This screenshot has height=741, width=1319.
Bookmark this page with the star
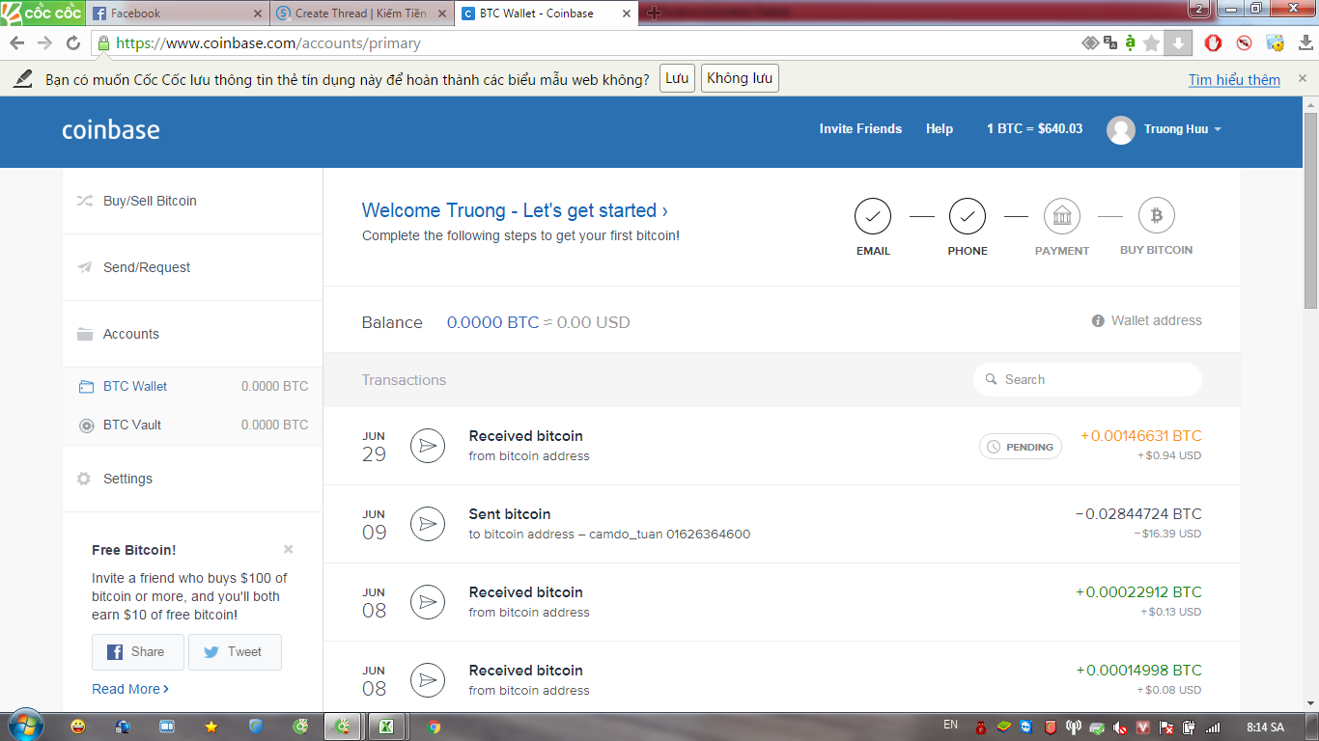click(x=1151, y=43)
